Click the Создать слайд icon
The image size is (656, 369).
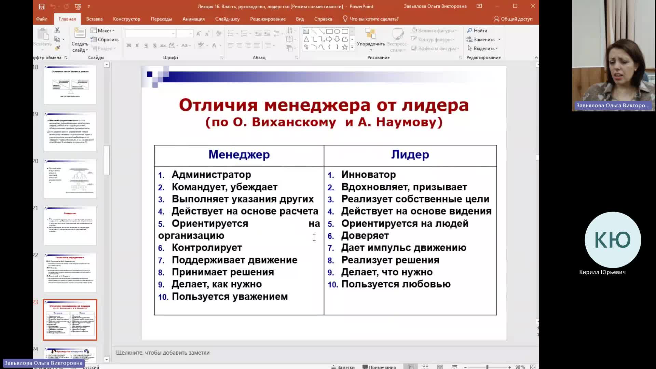[80, 33]
